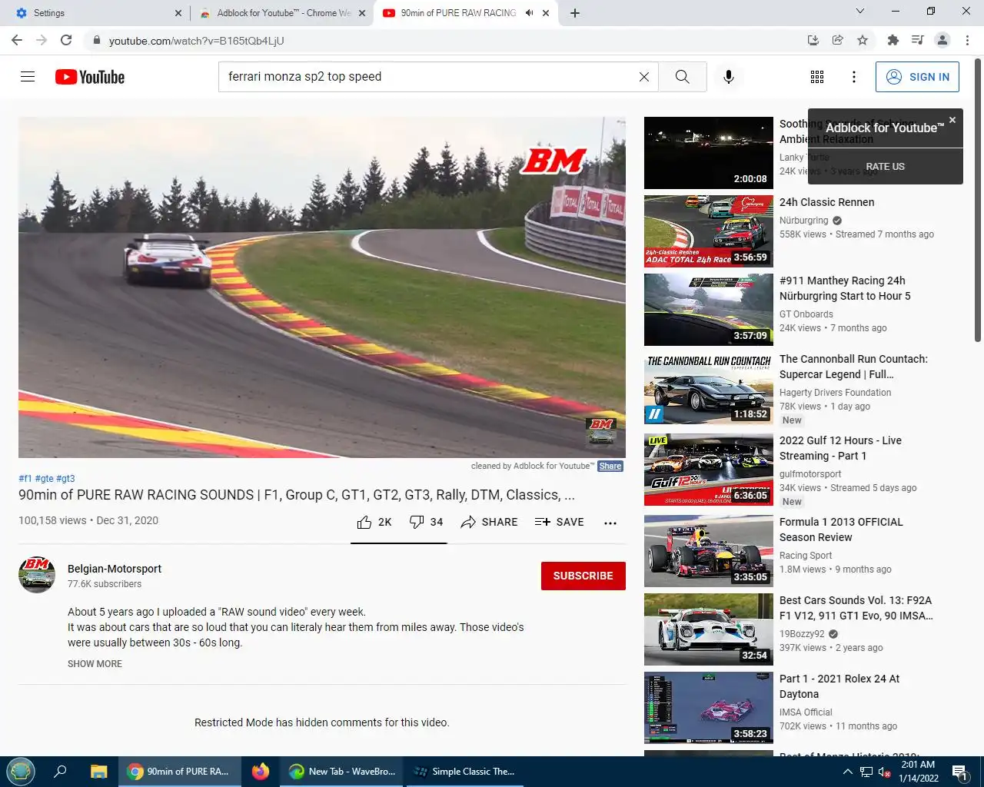The height and width of the screenshot is (787, 984).
Task: Save video to playlist
Action: click(560, 522)
